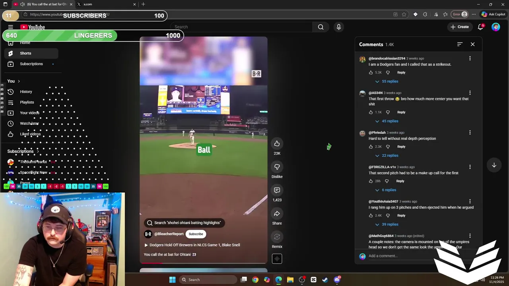Reply to the @YouthInAsia3407 comment
509x286 pixels.
tap(401, 216)
